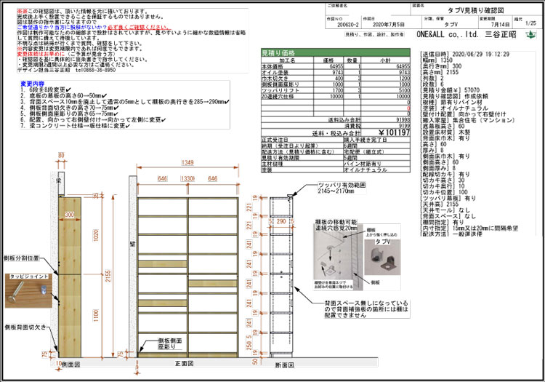This screenshot has height=382, width=545.
Task: Select the 20連続穴仕様 row label
Action: (x=278, y=96)
